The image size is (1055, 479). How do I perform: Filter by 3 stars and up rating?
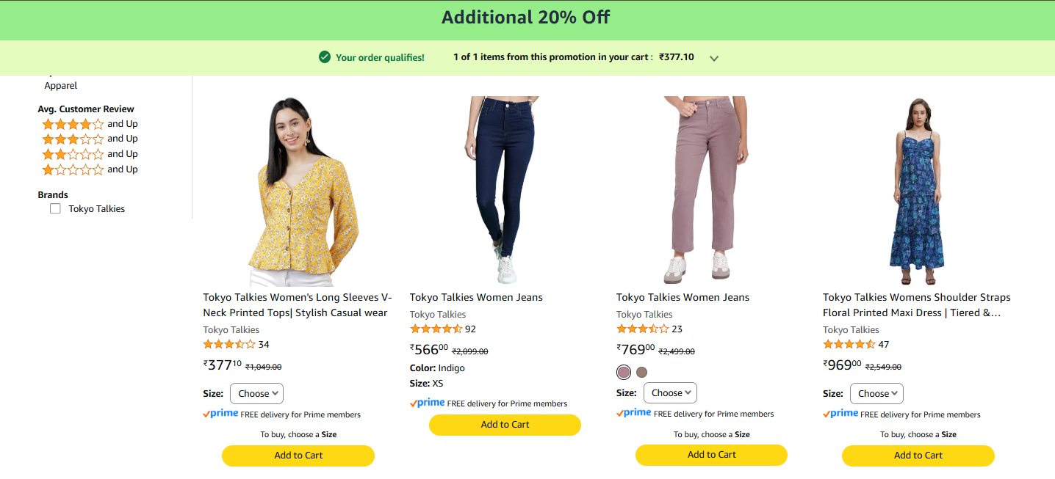(x=90, y=139)
